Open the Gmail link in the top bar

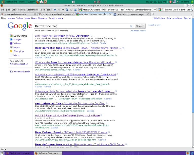click(x=52, y=18)
